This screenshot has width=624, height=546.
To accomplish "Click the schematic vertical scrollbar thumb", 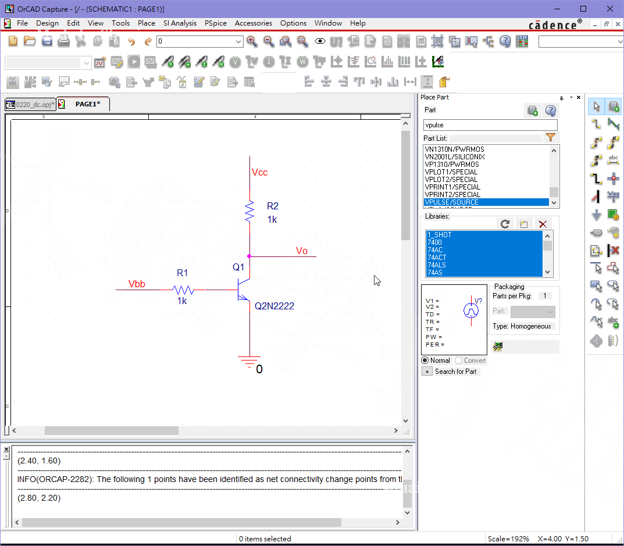I will [x=405, y=185].
